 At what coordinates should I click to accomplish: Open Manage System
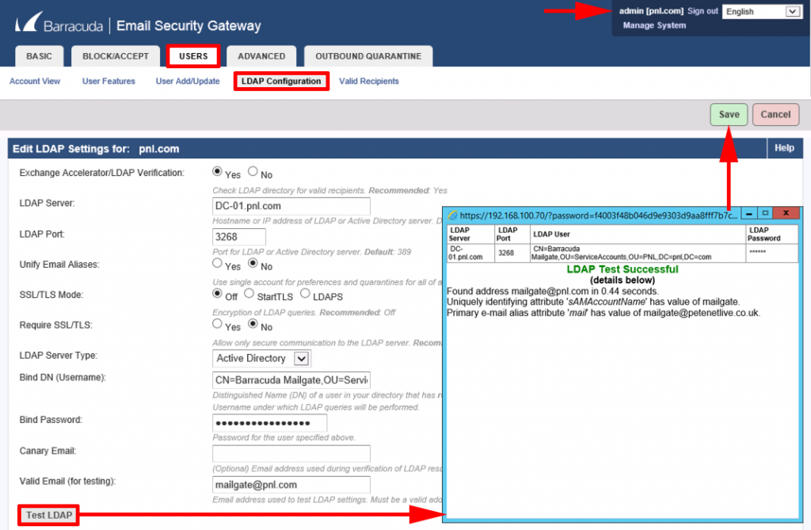tap(653, 25)
